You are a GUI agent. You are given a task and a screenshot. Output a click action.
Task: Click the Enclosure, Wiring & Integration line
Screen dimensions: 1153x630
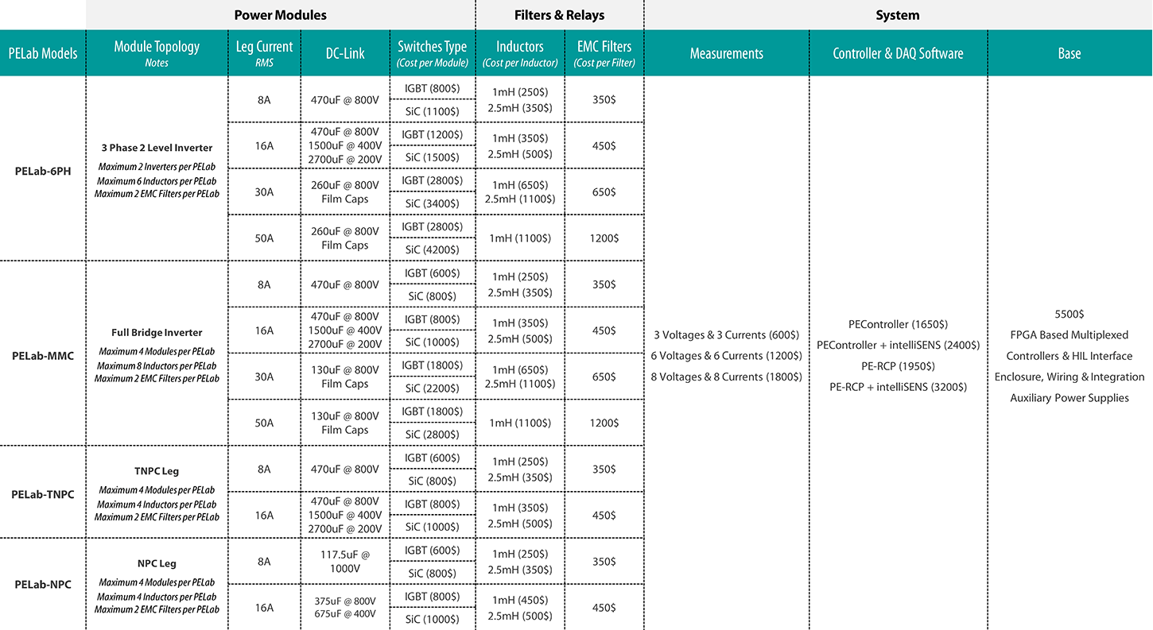[x=1070, y=377]
